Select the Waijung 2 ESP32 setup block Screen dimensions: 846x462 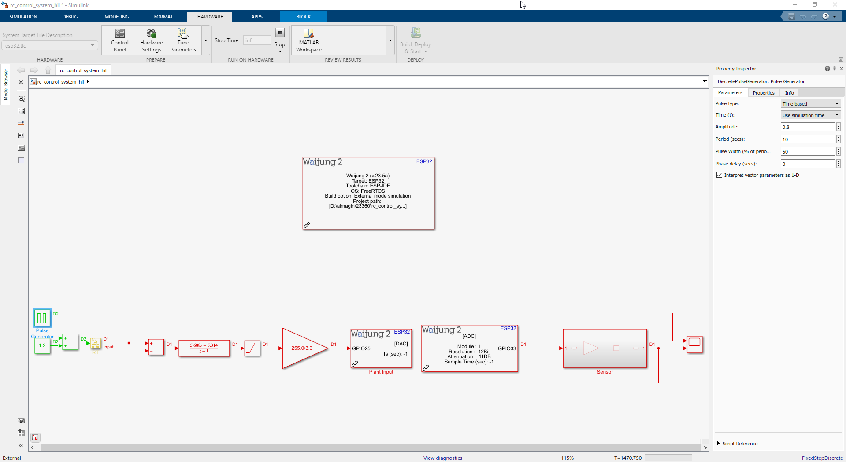[368, 193]
